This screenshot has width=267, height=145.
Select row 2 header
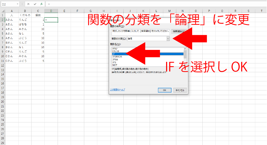(3, 20)
